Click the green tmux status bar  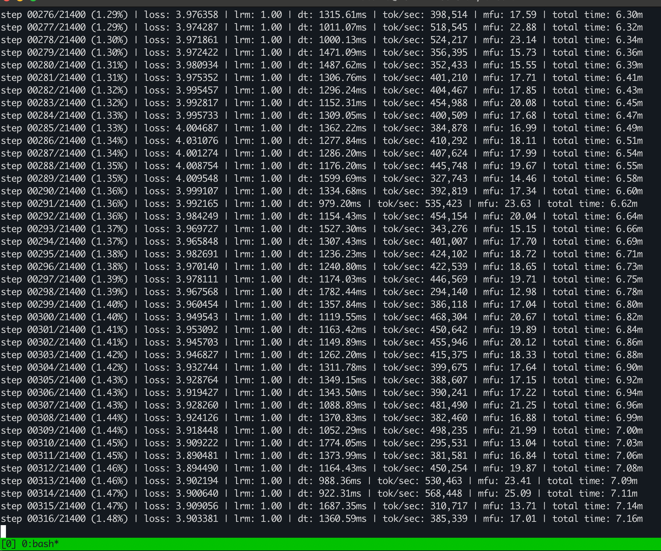331,544
